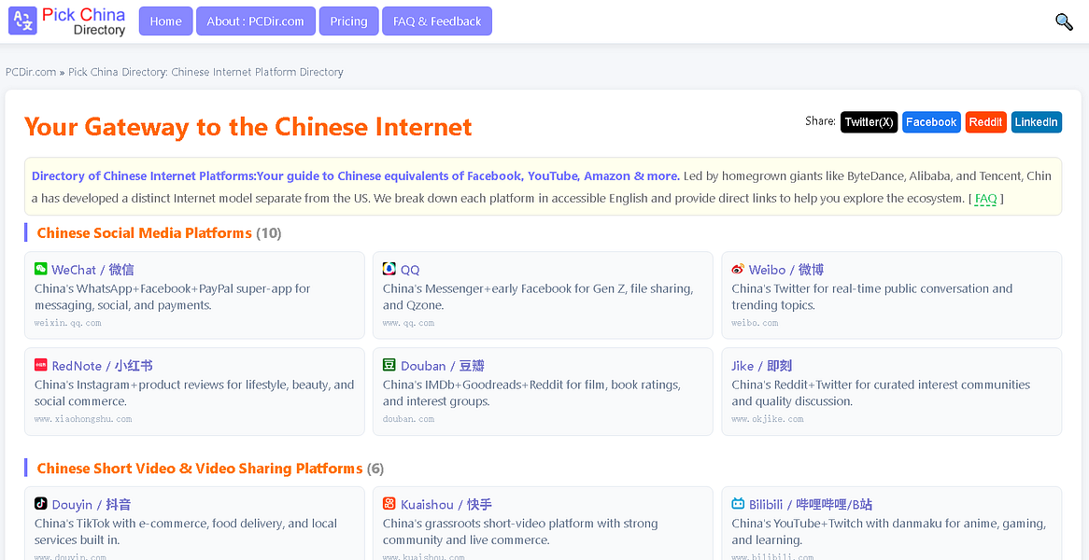Open About : PCDir.com page
This screenshot has height=560, width=1089.
pos(256,21)
